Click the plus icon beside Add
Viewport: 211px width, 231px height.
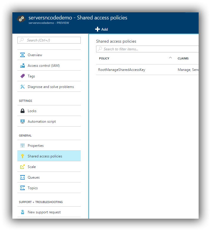pos(97,29)
